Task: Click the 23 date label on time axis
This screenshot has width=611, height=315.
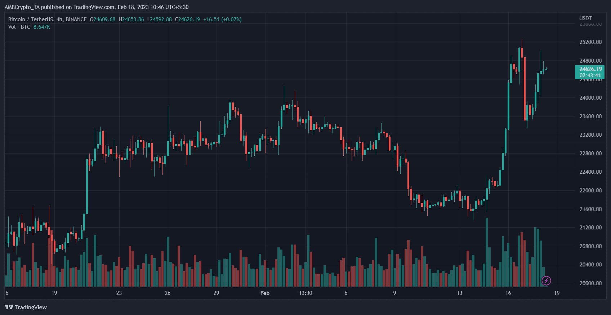Action: click(119, 293)
